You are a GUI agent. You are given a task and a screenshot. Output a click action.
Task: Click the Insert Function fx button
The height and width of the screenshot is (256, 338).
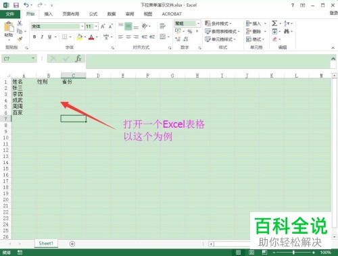click(x=78, y=59)
